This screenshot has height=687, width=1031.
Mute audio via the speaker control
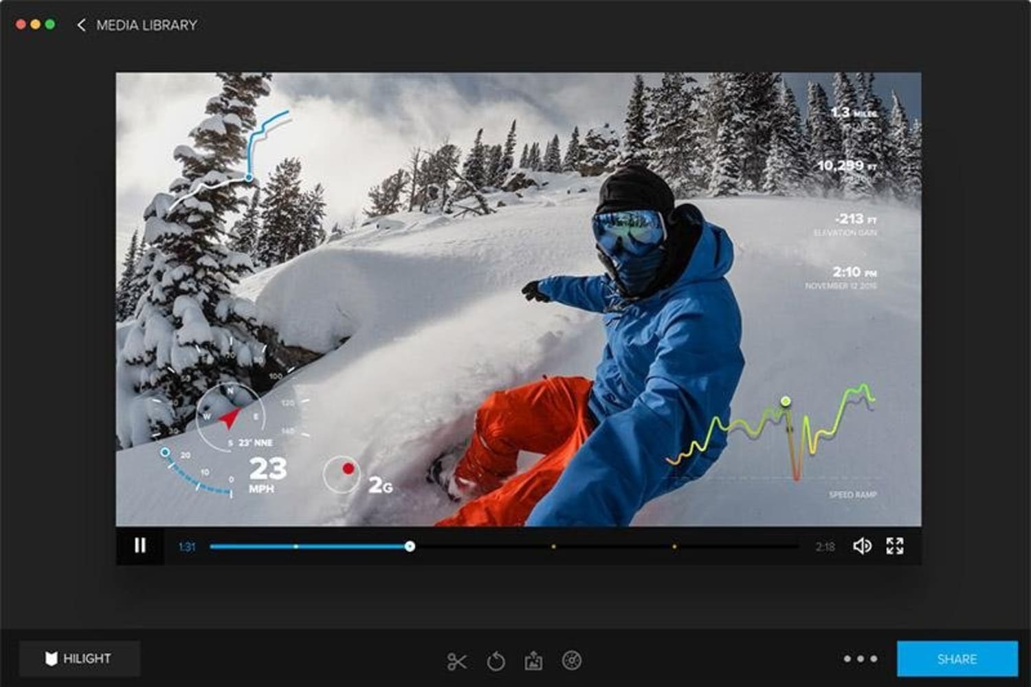861,545
